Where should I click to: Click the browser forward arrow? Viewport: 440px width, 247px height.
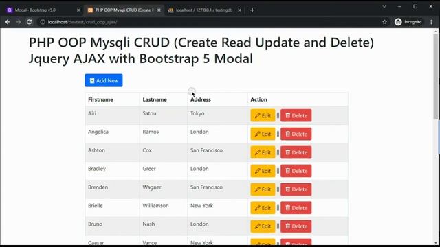click(19, 22)
